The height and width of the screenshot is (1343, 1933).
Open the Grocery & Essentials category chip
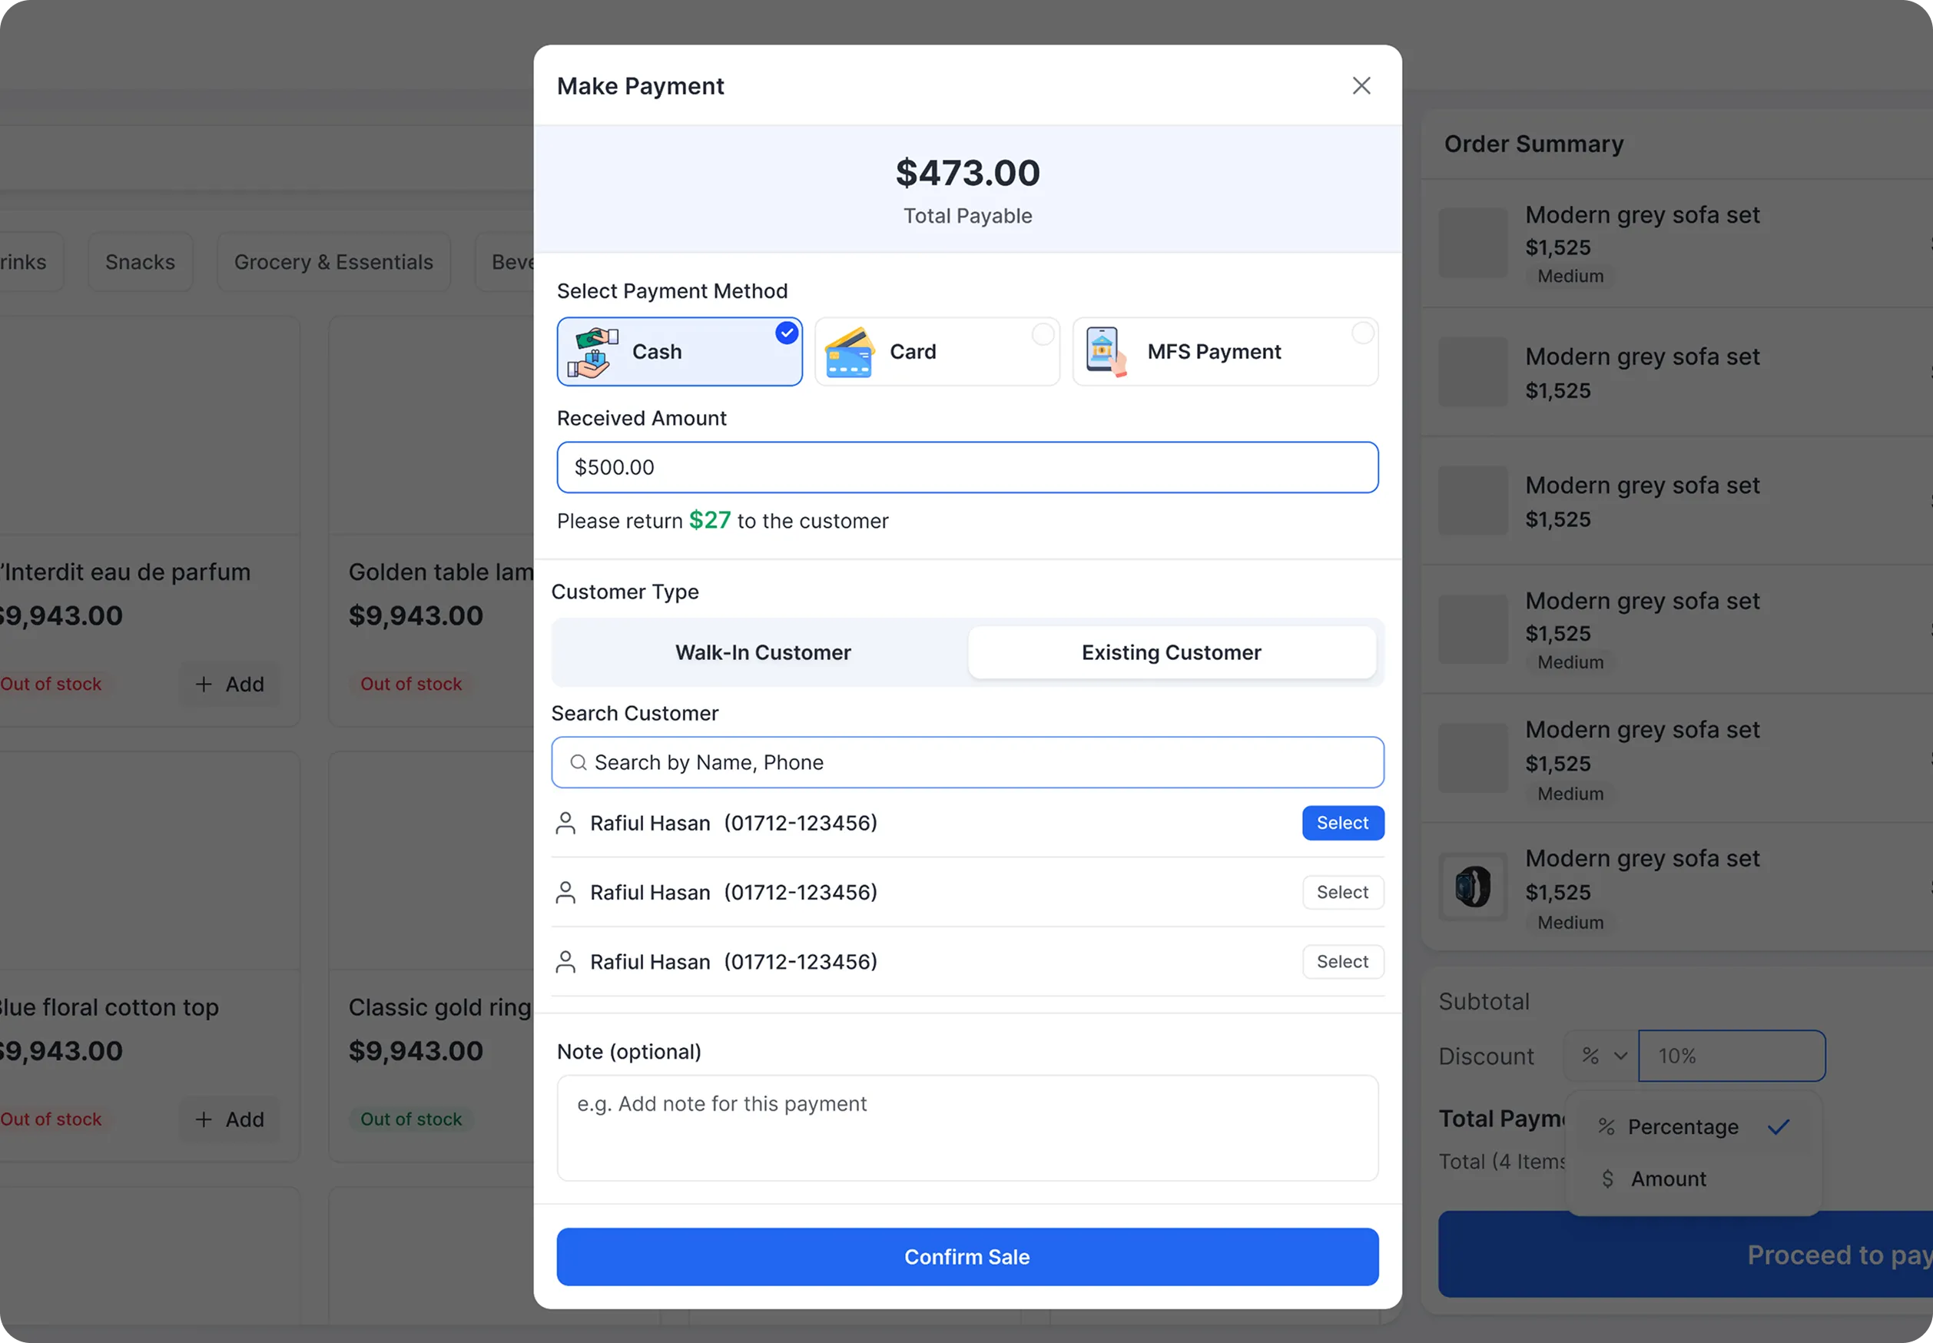333,262
